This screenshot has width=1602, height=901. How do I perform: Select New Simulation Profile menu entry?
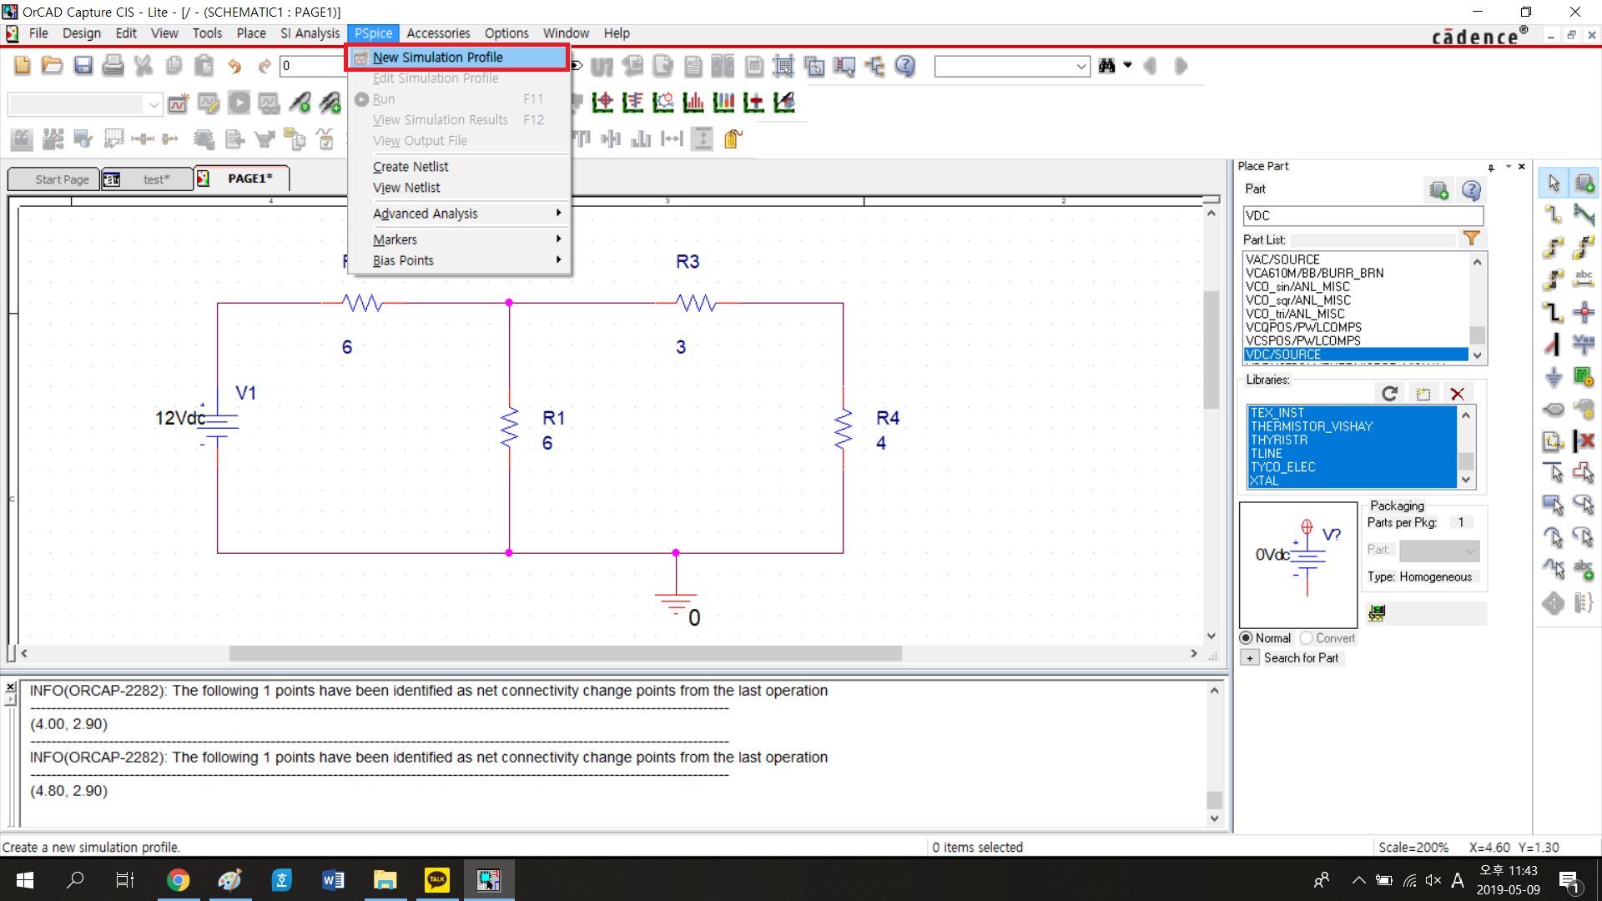(x=458, y=58)
